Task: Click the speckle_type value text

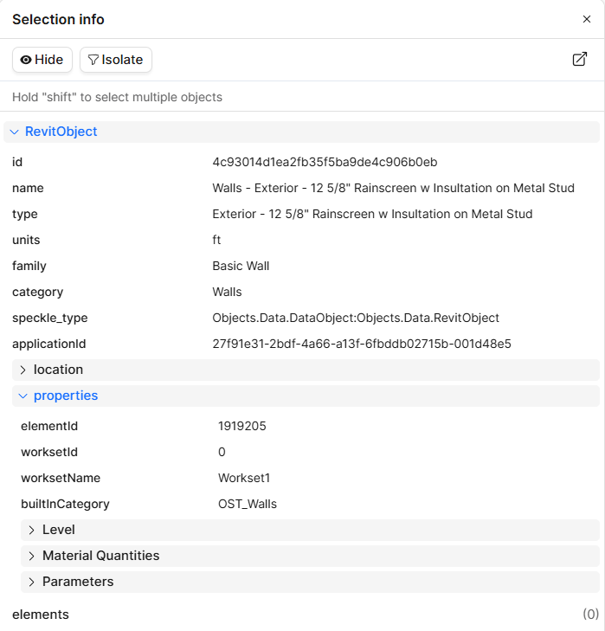Action: (356, 319)
